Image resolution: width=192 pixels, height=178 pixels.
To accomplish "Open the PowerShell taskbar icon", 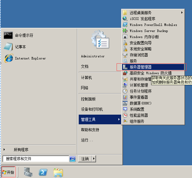I will [43, 172].
